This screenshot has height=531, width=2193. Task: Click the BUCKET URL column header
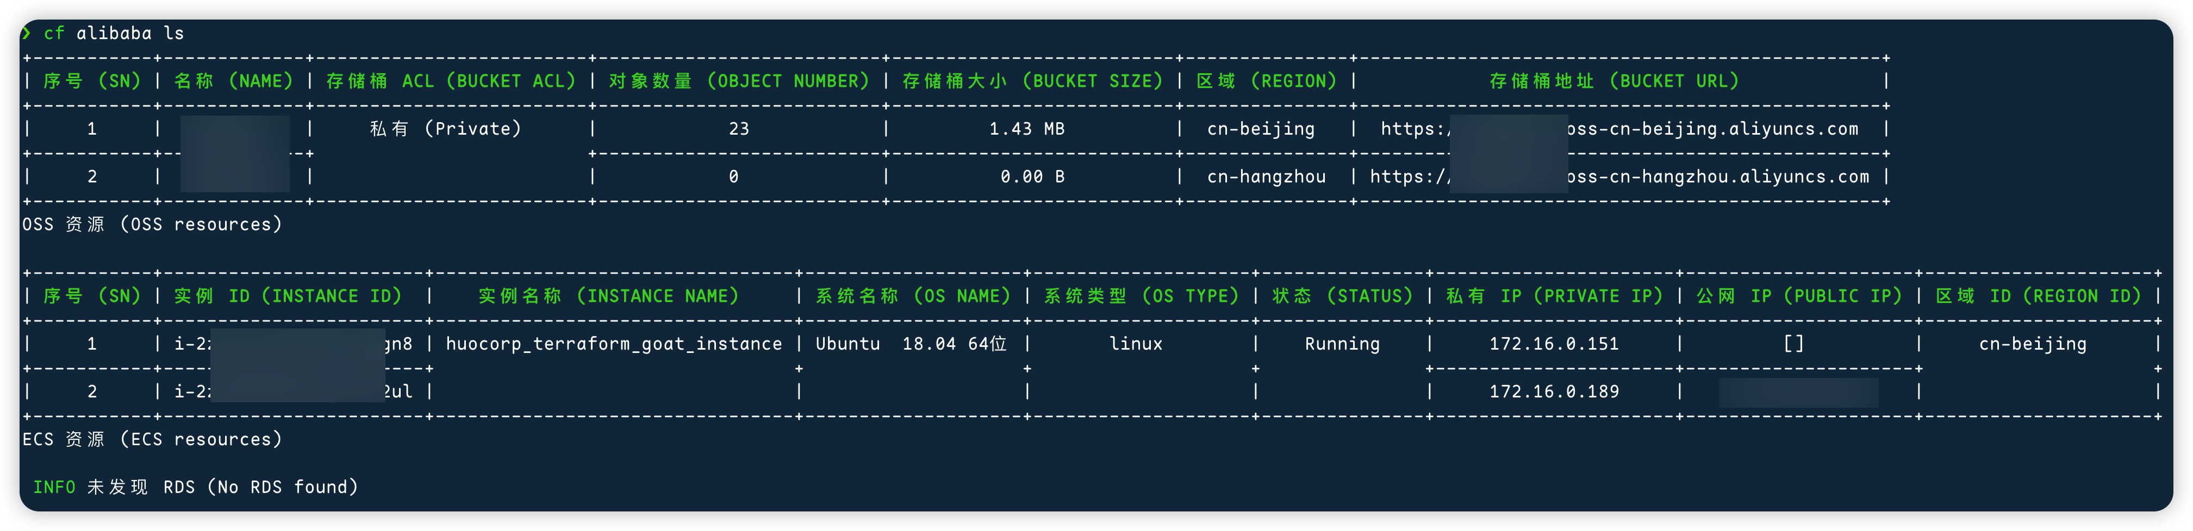(1613, 81)
